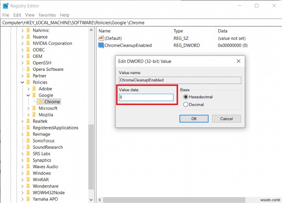Click the Chrome folder icon
This screenshot has height=203, width=282.
pos(40,101)
